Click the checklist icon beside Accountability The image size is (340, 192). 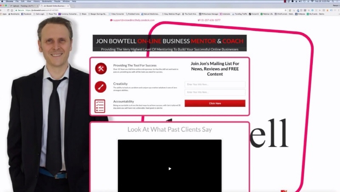click(x=100, y=106)
